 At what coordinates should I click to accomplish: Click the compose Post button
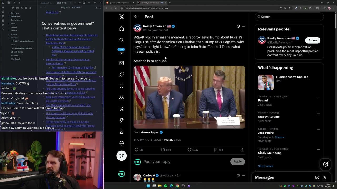[121, 155]
